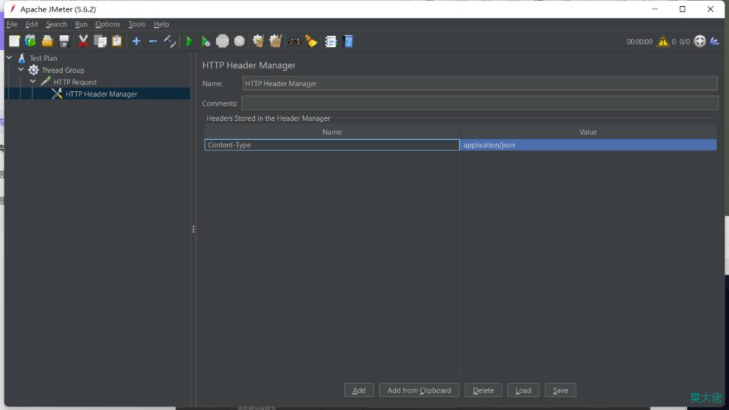729x410 pixels.
Task: Cut the selected element with the scissors icon
Action: tap(83, 41)
